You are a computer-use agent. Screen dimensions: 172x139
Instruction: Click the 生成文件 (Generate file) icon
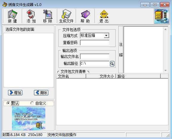[66, 14]
